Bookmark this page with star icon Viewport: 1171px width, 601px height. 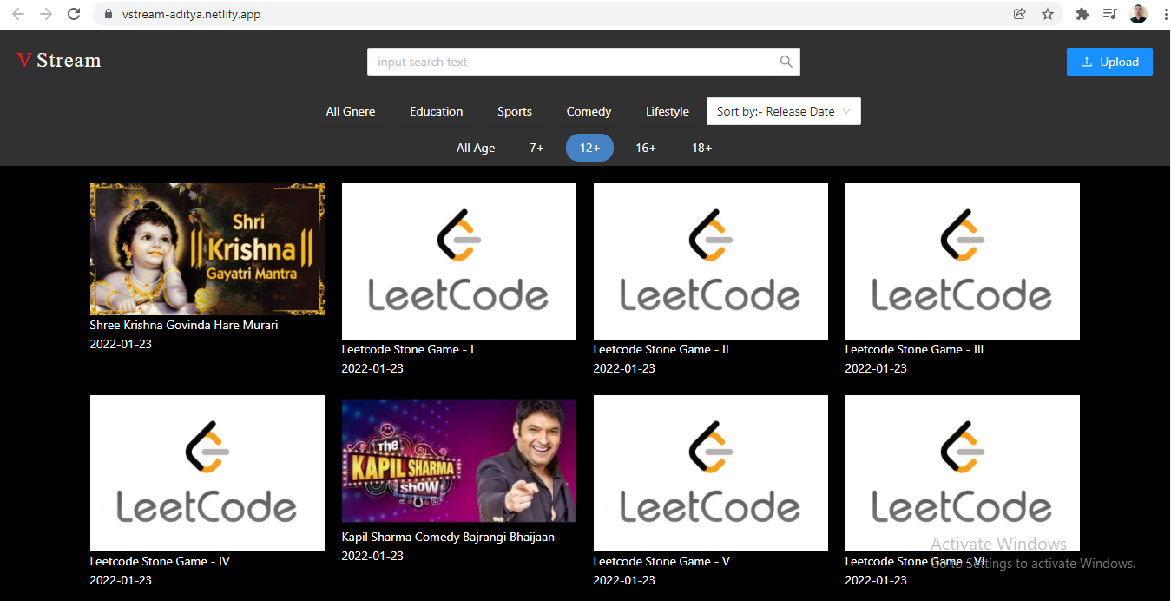(x=1048, y=14)
